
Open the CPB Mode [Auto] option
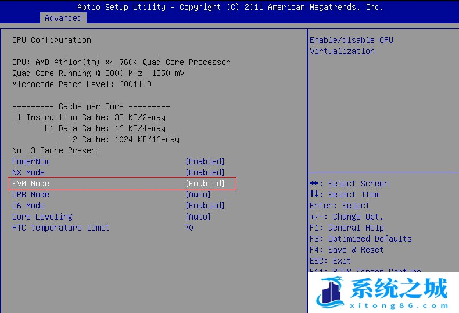click(x=198, y=195)
